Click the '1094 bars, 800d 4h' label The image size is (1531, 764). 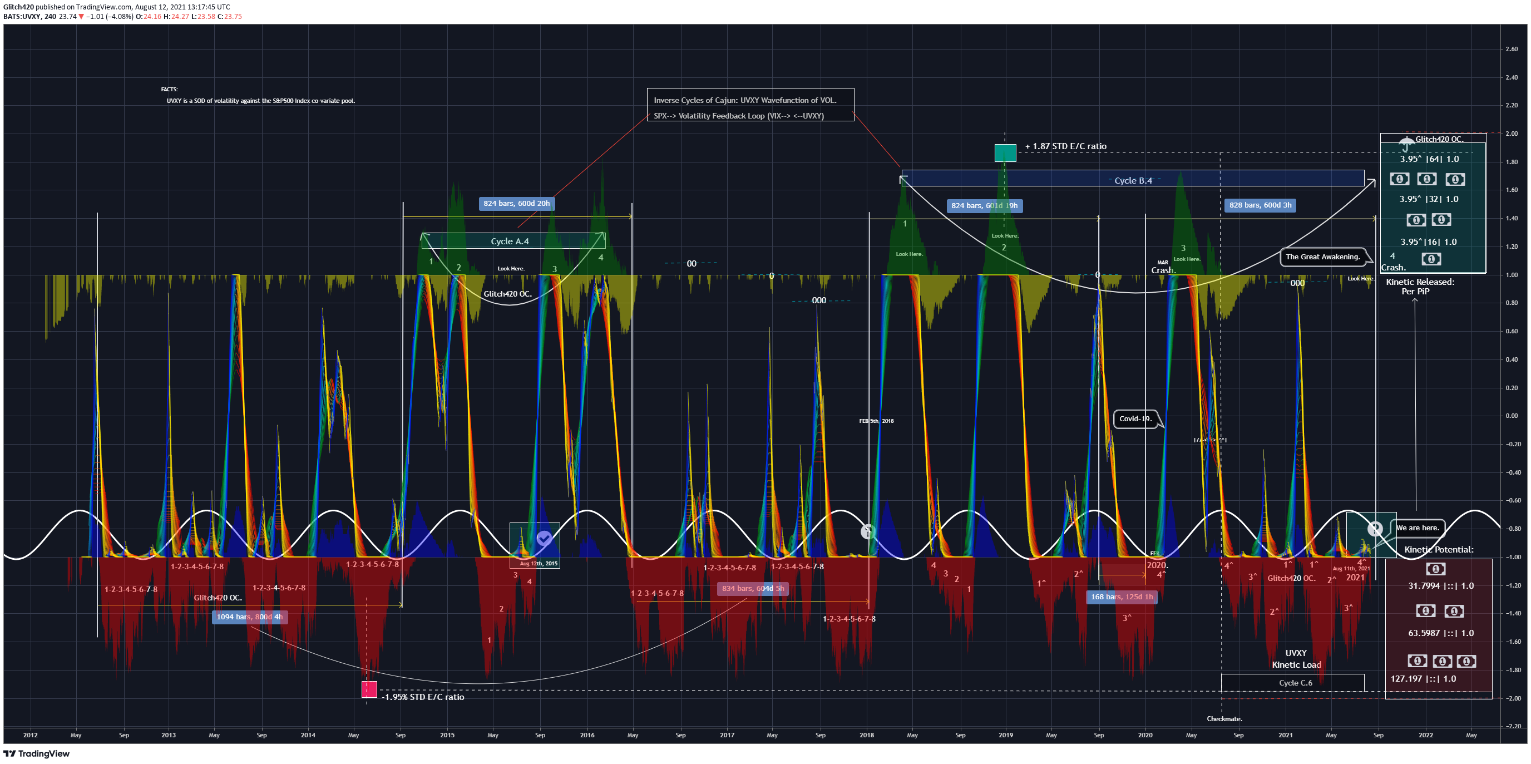[x=250, y=617]
